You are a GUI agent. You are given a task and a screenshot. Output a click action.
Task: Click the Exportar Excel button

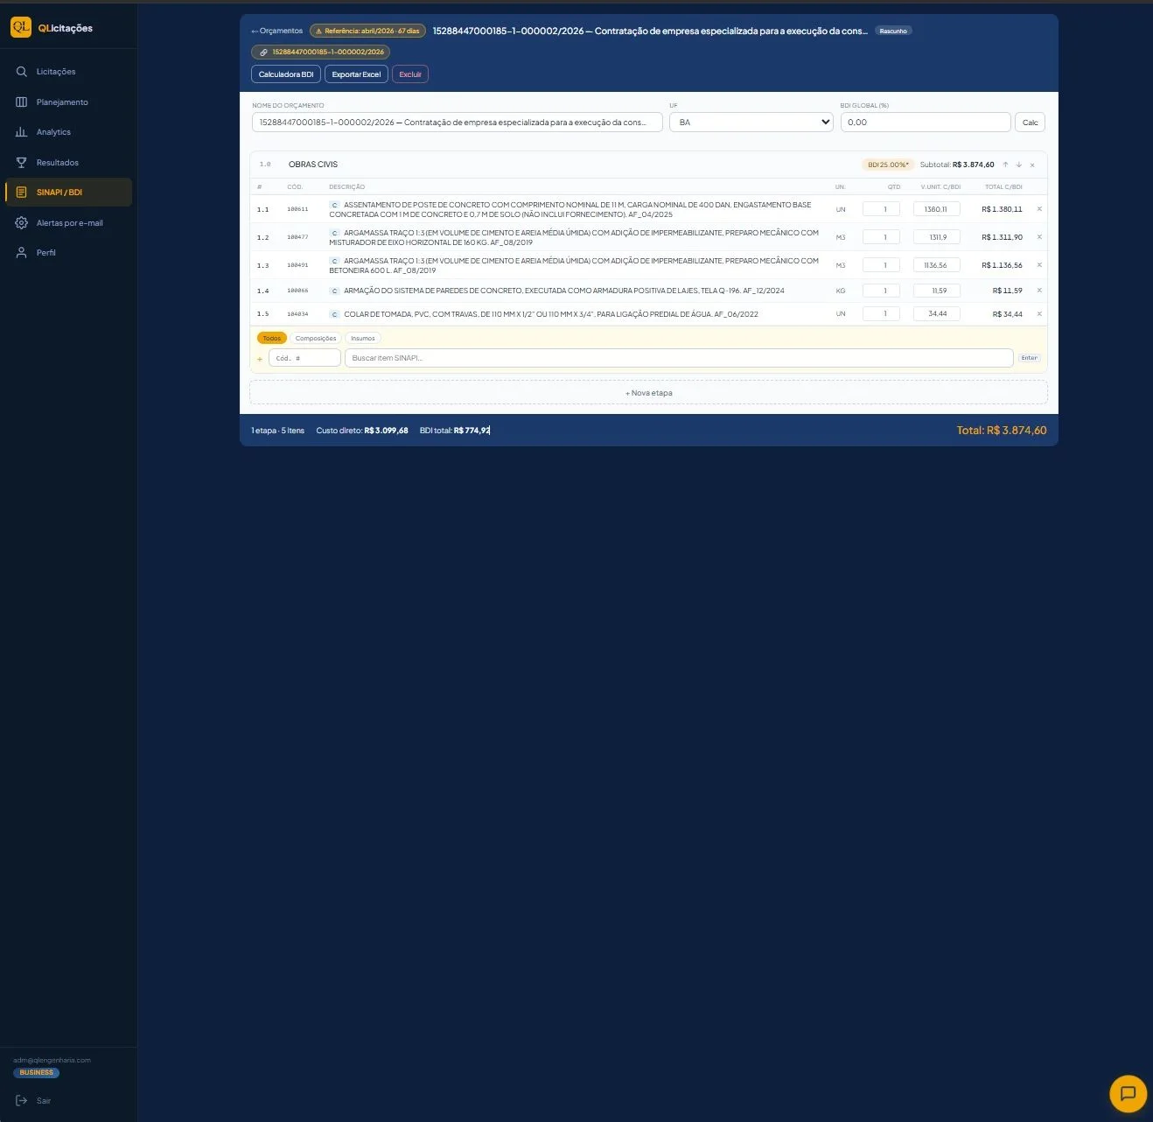coord(356,74)
